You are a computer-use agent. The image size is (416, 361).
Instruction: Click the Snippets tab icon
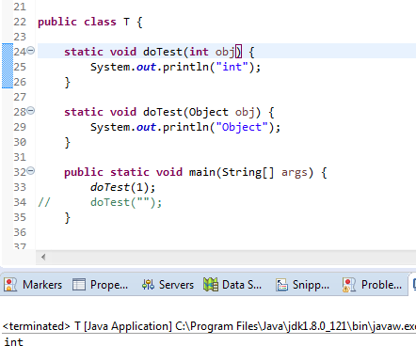(281, 285)
